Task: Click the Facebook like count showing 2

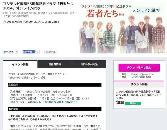Action: pos(38,52)
